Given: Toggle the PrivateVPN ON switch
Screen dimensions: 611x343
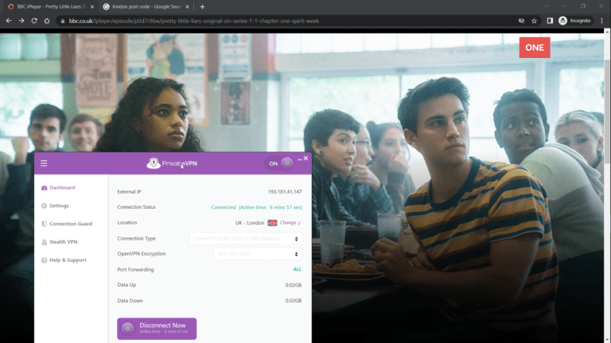Looking at the screenshot, I should coord(279,164).
